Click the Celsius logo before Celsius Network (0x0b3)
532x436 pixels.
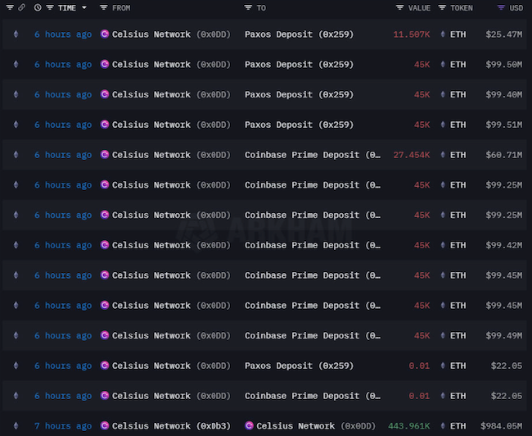(105, 425)
